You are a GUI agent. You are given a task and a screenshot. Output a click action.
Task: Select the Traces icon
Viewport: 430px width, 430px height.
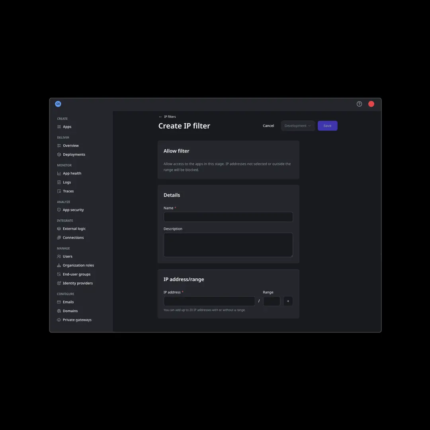pos(59,191)
